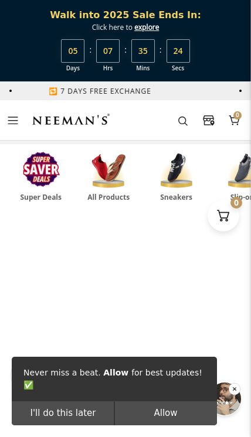The width and height of the screenshot is (251, 437).
Task: Open the Slip-ons category image
Action: pos(240,170)
